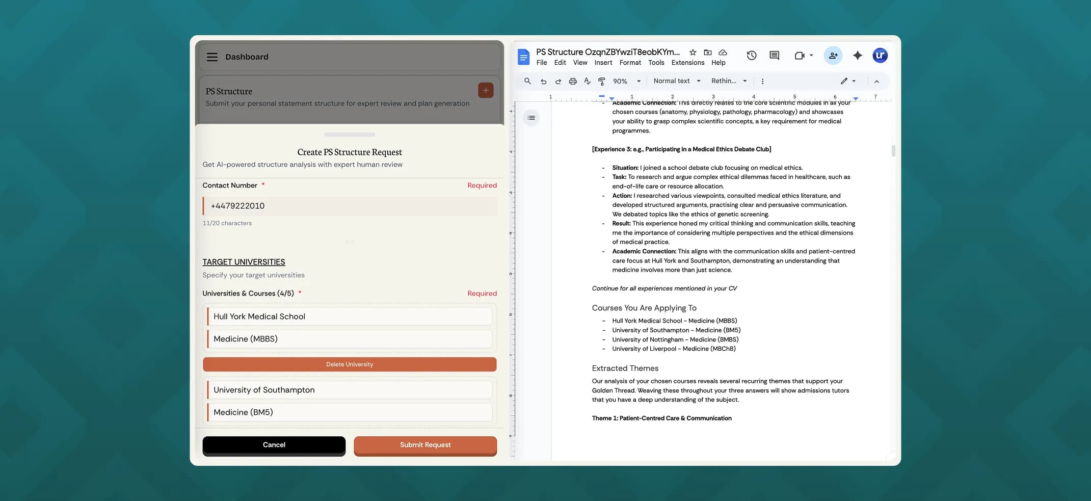Click the undo arrow in toolbar
Screen dimensions: 1091x501
click(543, 81)
